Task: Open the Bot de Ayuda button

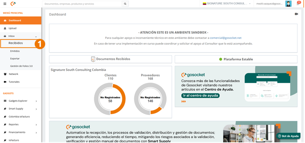Action: (288, 136)
